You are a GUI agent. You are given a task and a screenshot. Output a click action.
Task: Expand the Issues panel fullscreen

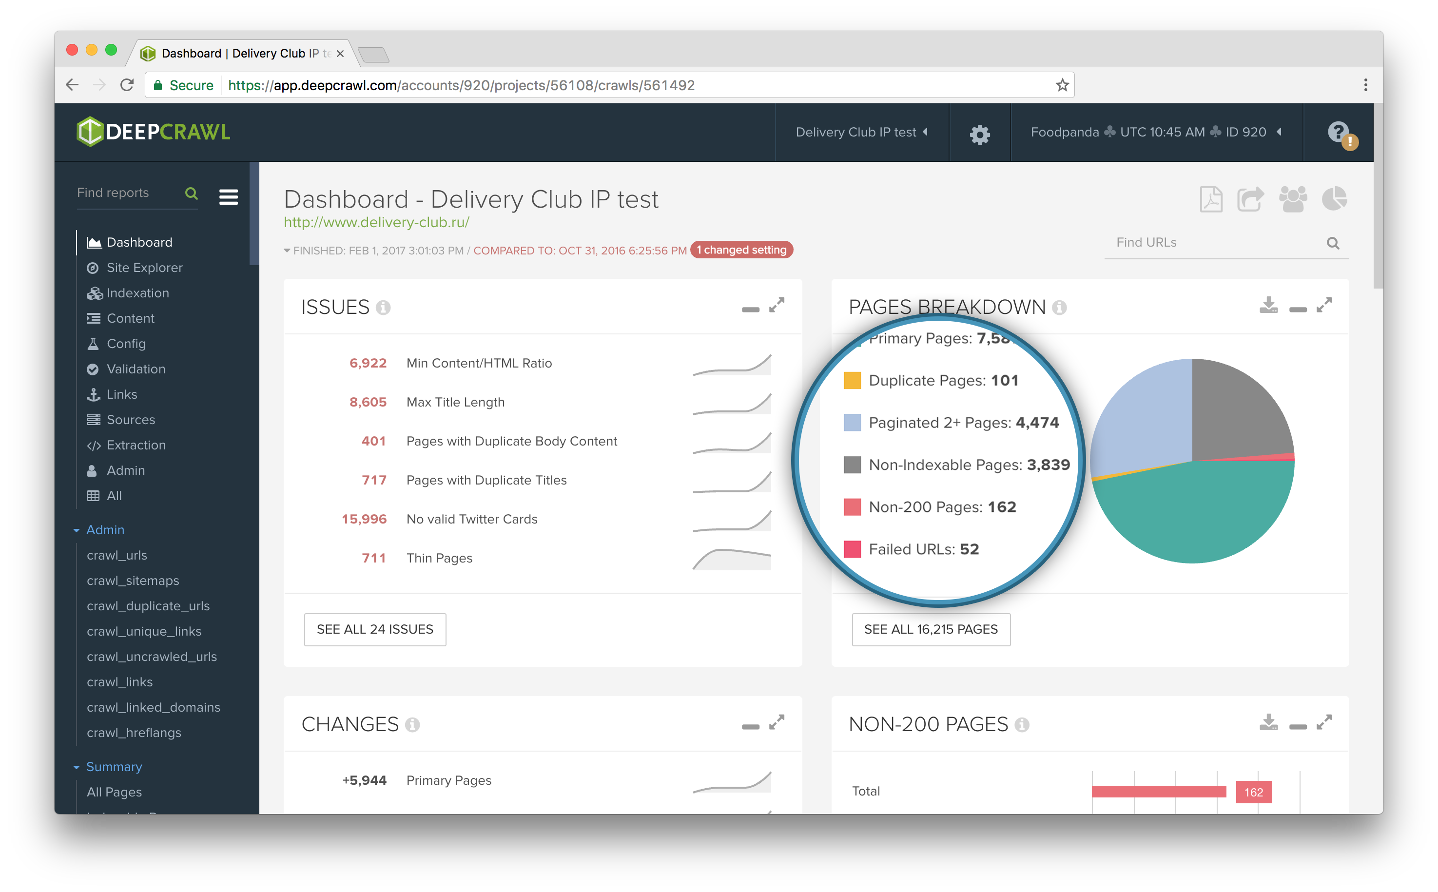(777, 305)
